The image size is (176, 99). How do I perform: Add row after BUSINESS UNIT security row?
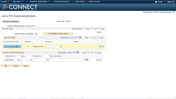coord(100,46)
